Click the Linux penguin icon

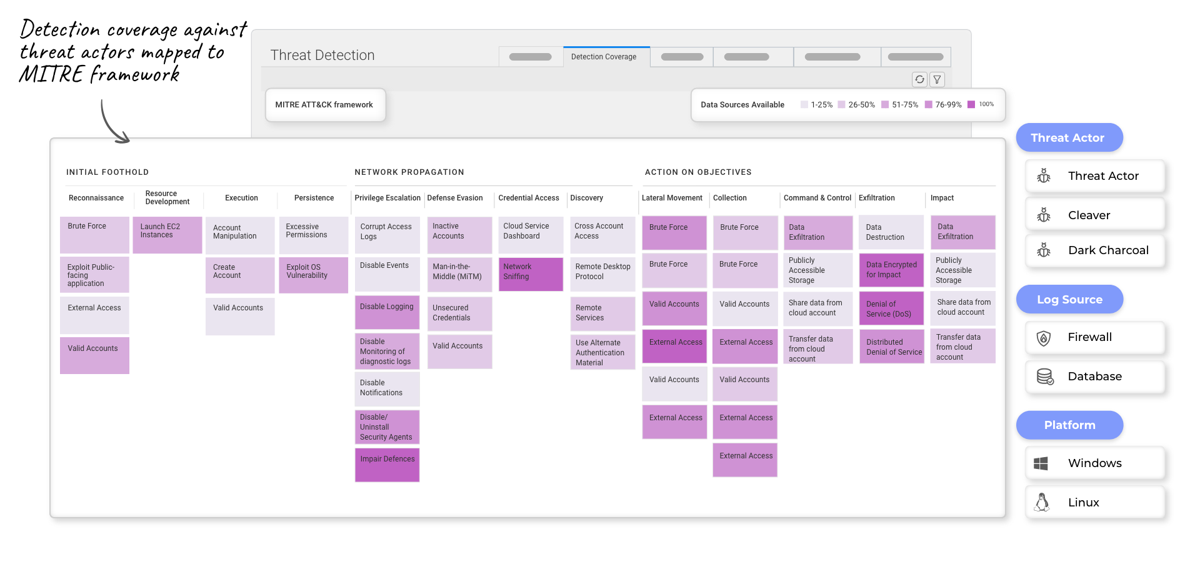pyautogui.click(x=1042, y=503)
